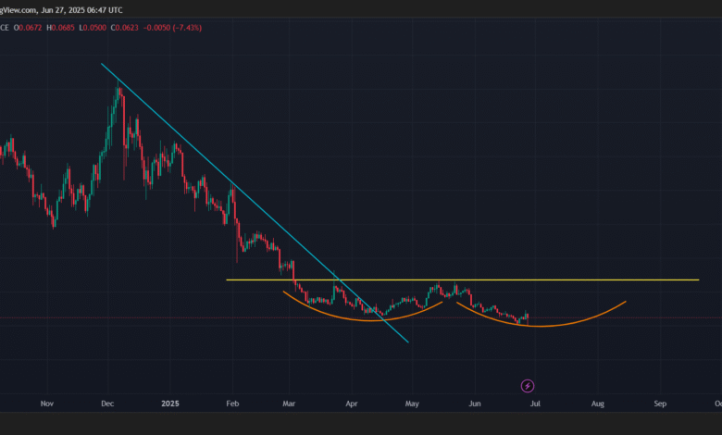722x435 pixels.
Task: Click the Jun 27, 2025 06:47 UTC timestamp
Action: coord(81,10)
